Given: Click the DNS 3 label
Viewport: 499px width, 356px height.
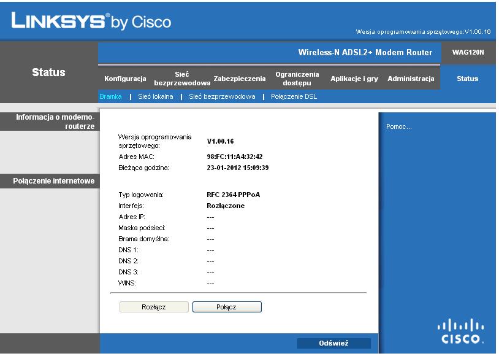Looking at the screenshot, I should [128, 272].
